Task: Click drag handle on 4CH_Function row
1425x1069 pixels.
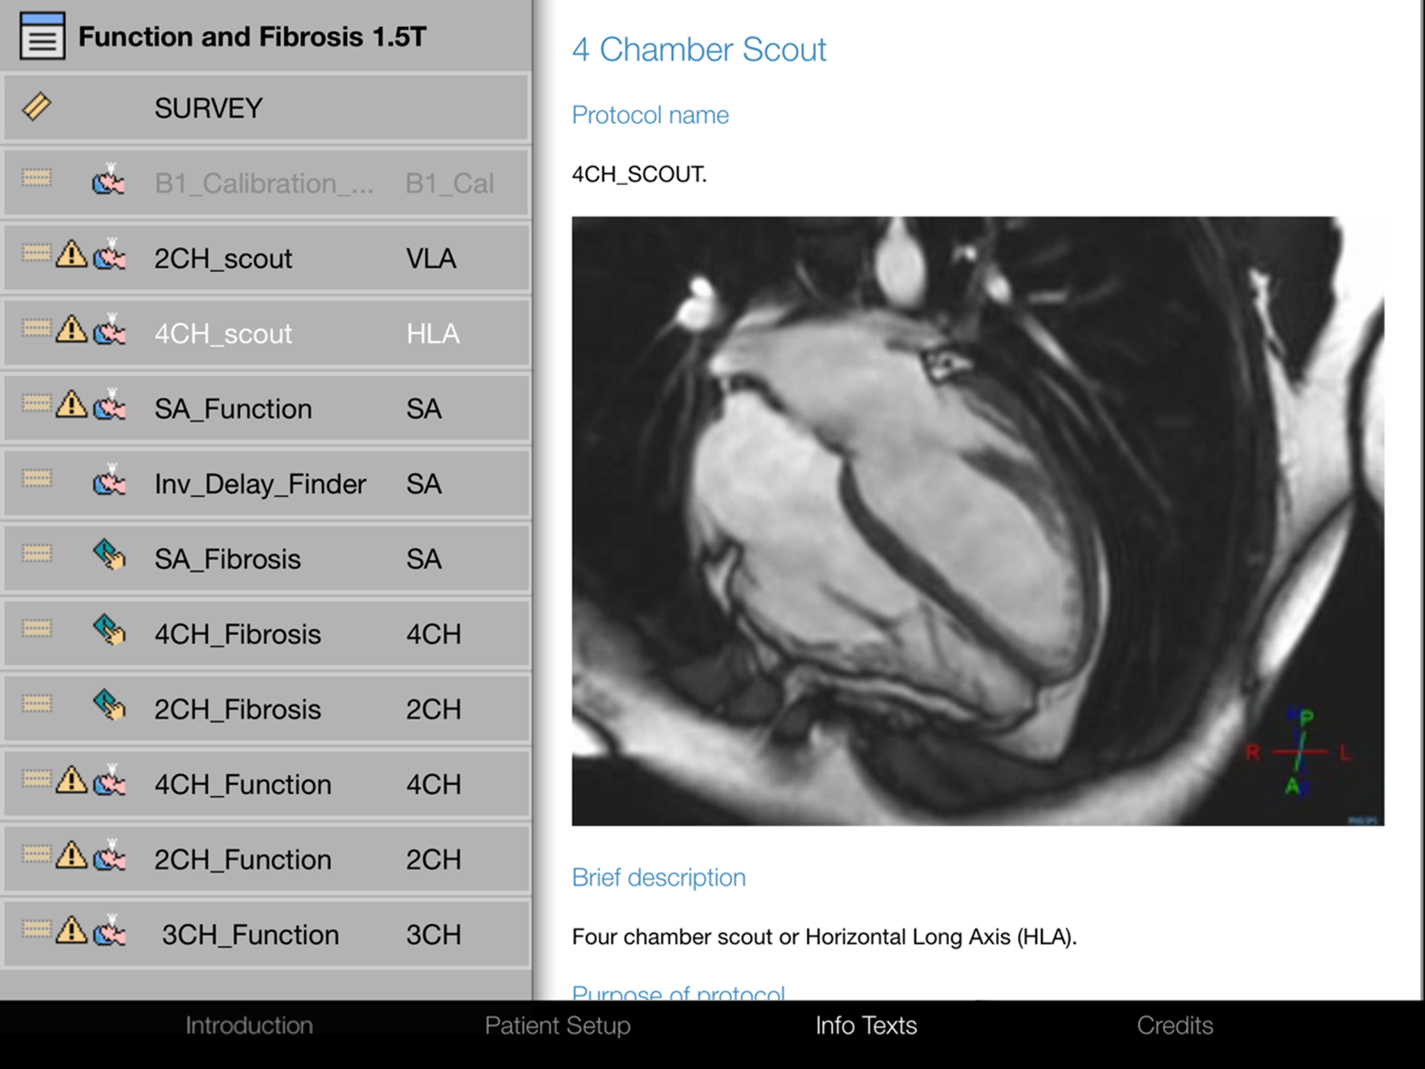Action: [36, 779]
